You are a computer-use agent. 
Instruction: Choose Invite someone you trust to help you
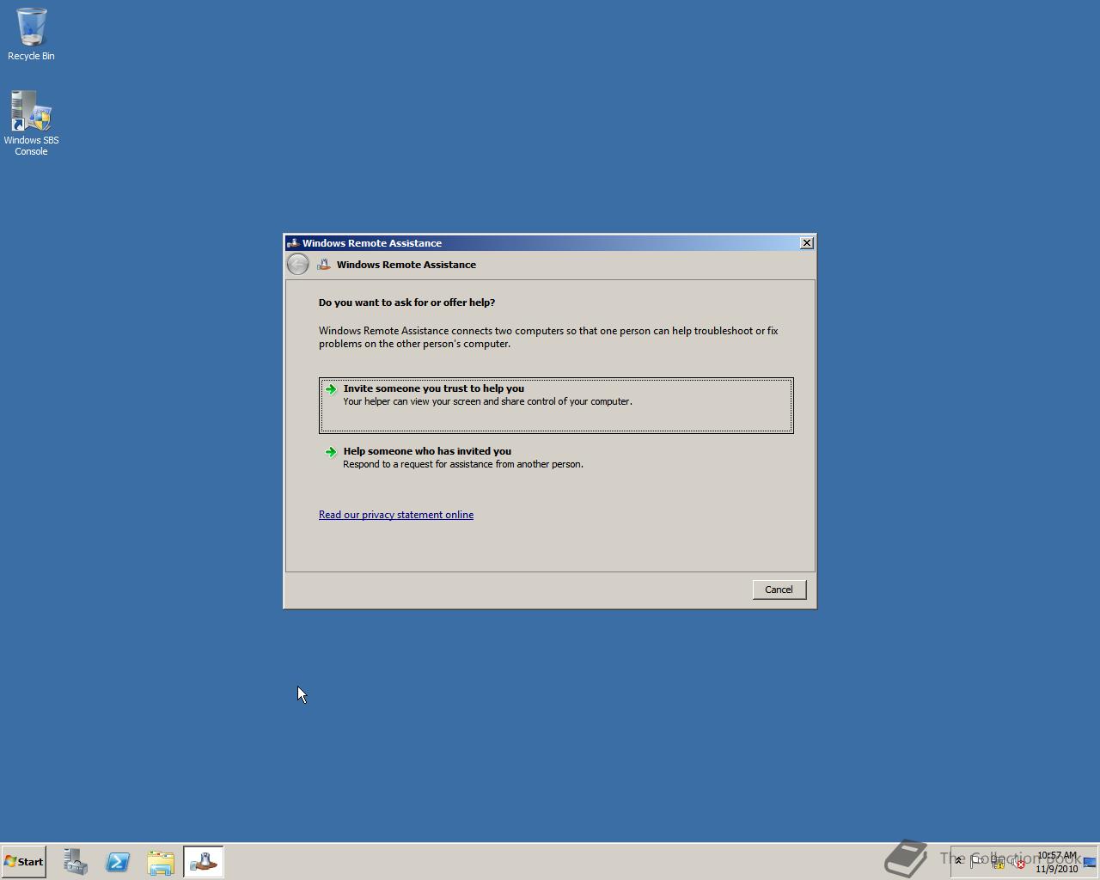[x=556, y=405]
